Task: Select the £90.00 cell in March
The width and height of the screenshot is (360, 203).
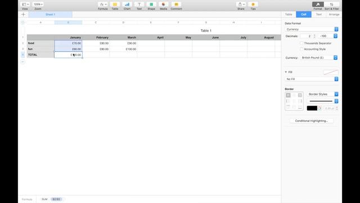Action: pyautogui.click(x=123, y=43)
